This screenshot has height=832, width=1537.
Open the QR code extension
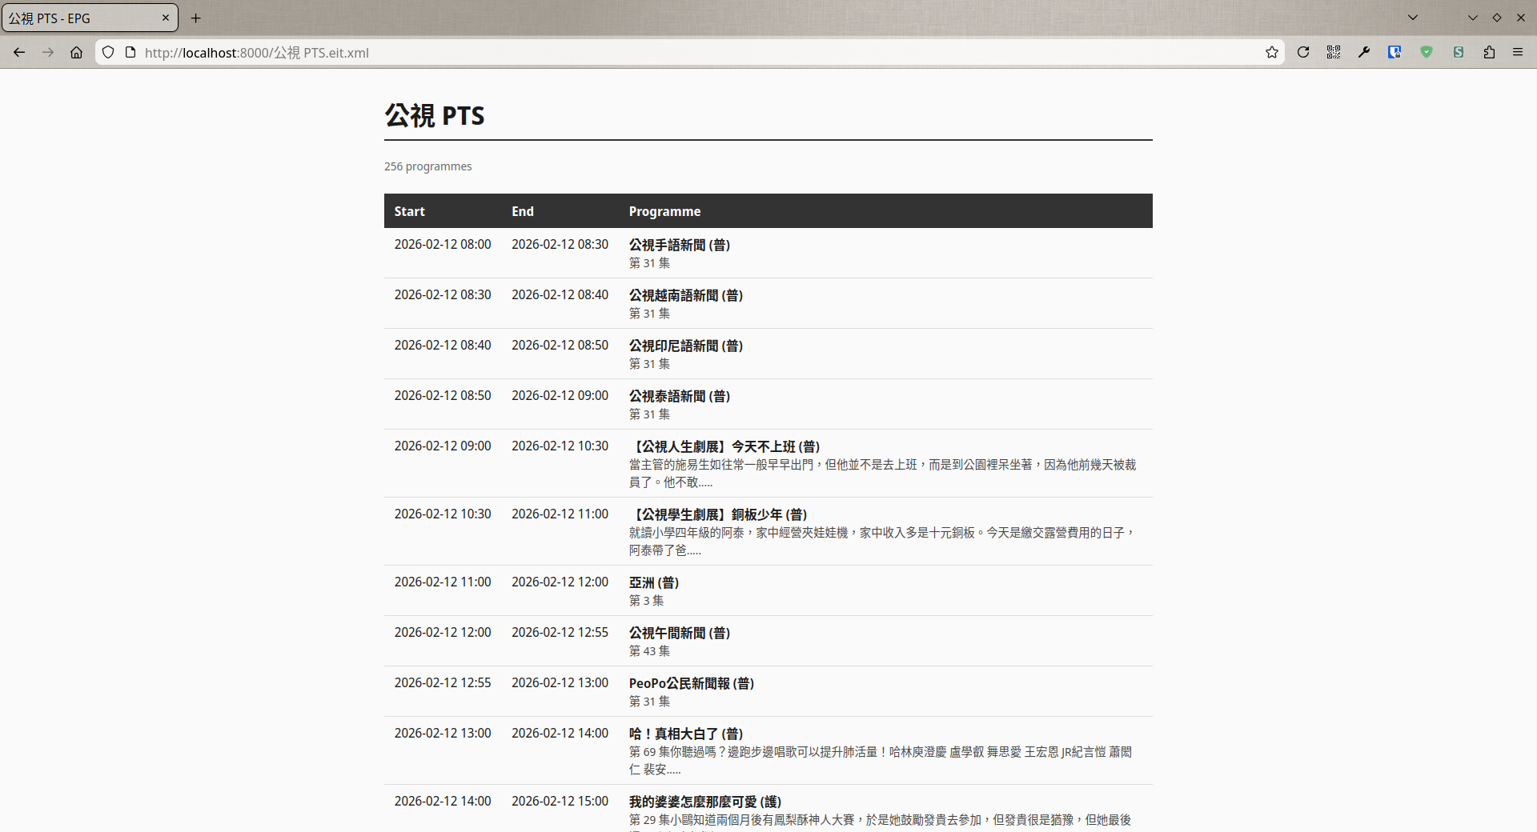tap(1334, 52)
